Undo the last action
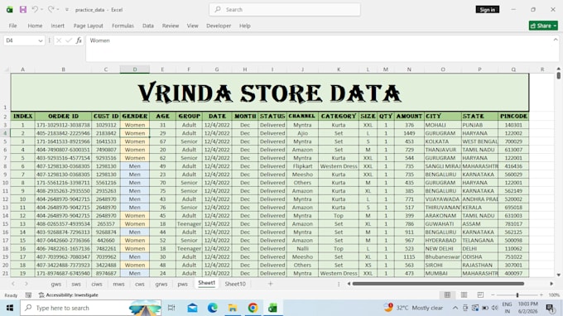The height and width of the screenshot is (316, 563). coord(35,10)
